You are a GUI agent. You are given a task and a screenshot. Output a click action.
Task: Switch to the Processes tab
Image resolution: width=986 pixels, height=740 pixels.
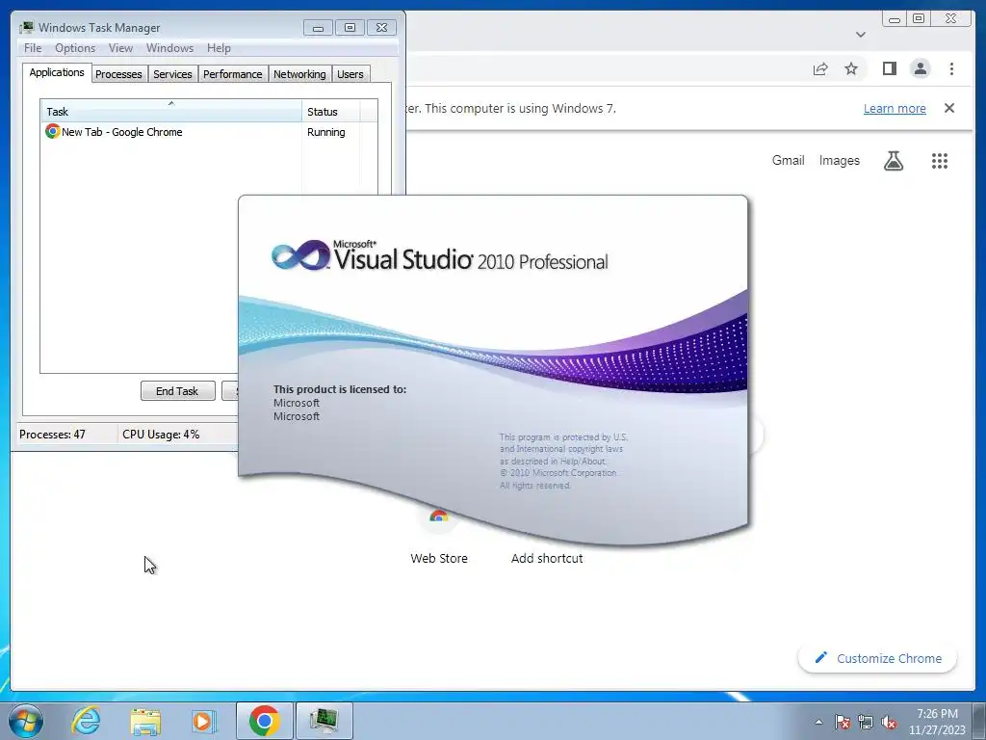118,74
